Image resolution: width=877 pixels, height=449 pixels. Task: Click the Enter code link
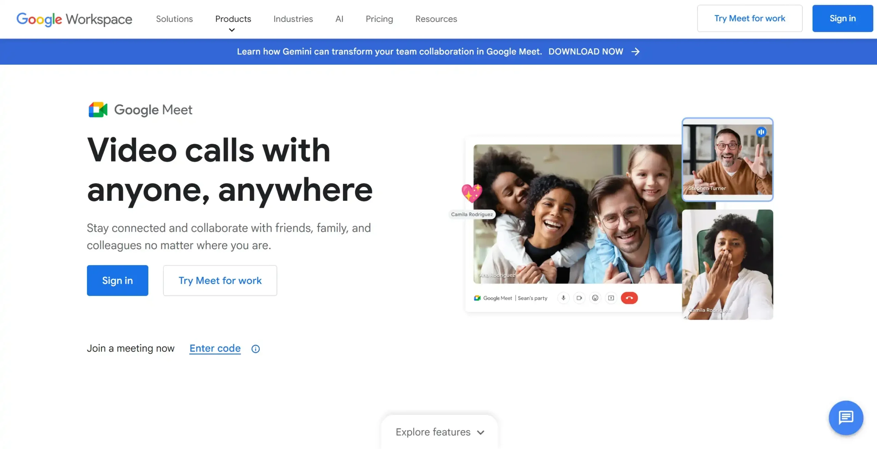tap(215, 348)
